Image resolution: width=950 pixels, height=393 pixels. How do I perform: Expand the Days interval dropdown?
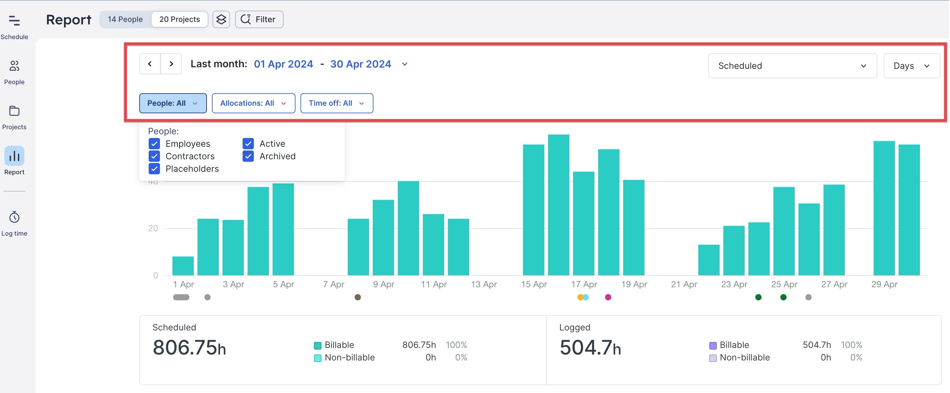click(x=911, y=66)
